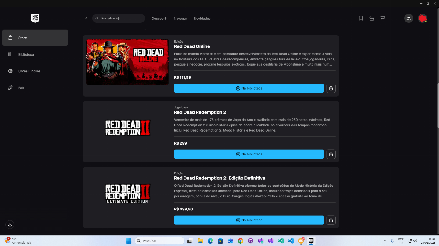Open the Store section in sidebar
The image size is (439, 246).
click(35, 38)
